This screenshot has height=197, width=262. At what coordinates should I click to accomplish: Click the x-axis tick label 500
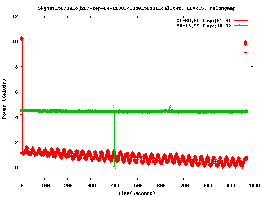click(138, 186)
